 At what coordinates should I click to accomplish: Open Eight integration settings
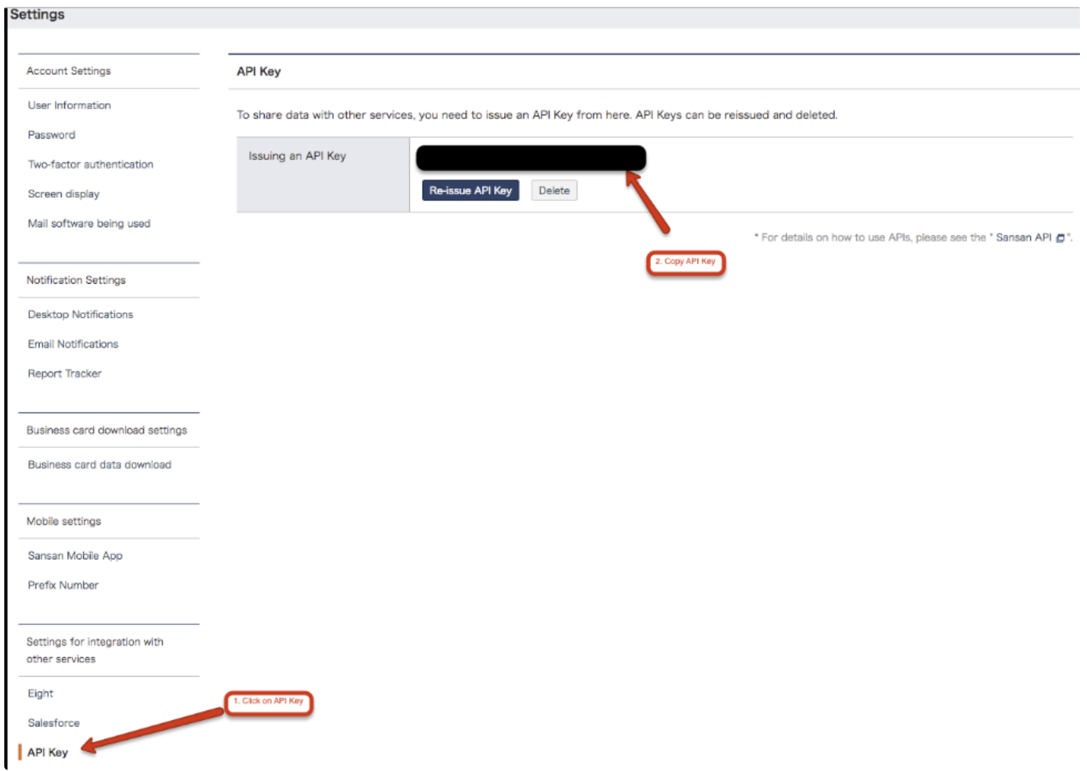[40, 694]
